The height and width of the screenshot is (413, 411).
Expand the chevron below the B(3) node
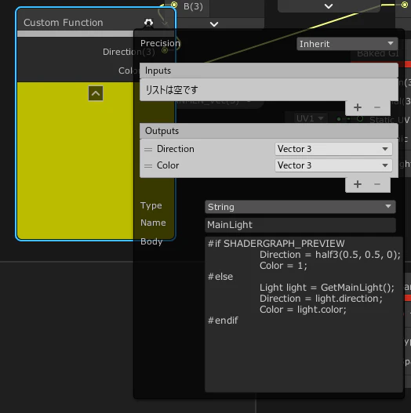click(214, 24)
